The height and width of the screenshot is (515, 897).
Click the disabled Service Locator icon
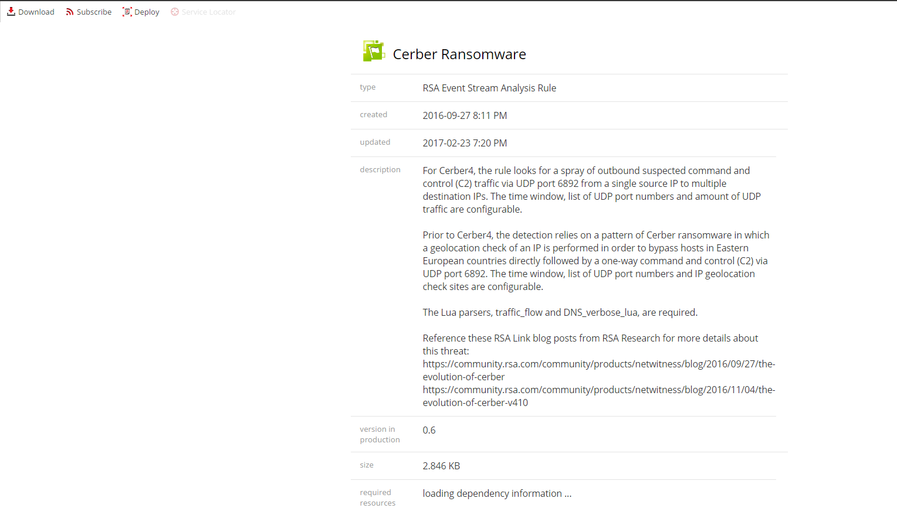point(175,12)
